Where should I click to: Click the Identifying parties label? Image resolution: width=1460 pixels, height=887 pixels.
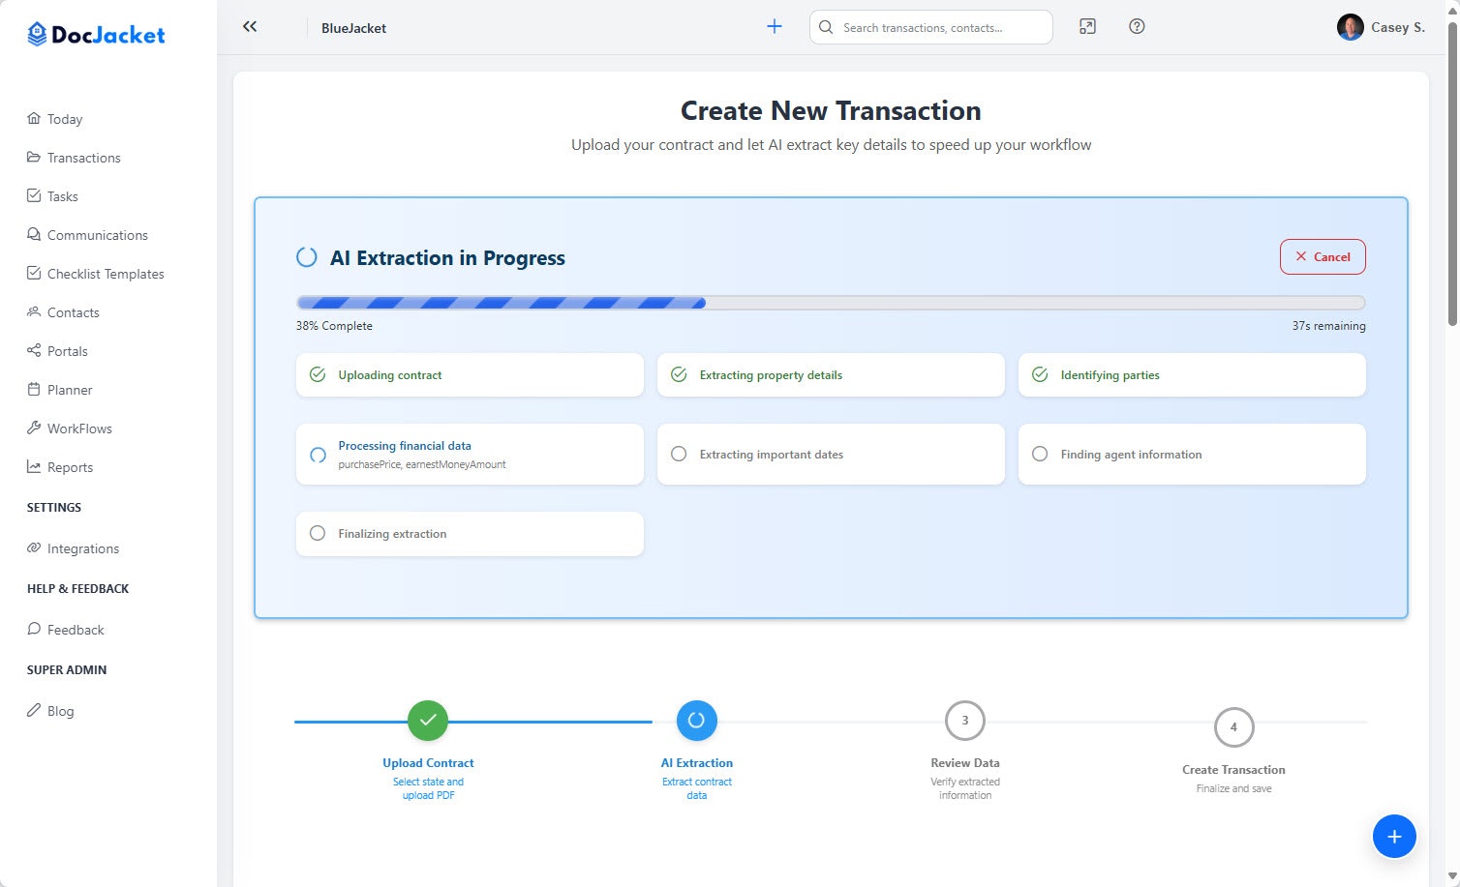[x=1110, y=375]
